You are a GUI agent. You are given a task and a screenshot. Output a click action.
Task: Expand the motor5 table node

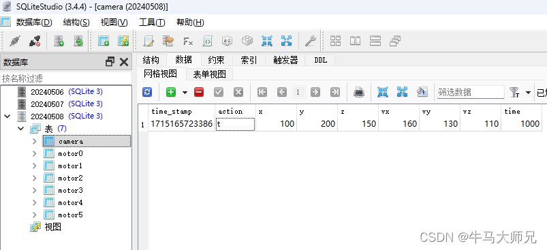point(34,215)
